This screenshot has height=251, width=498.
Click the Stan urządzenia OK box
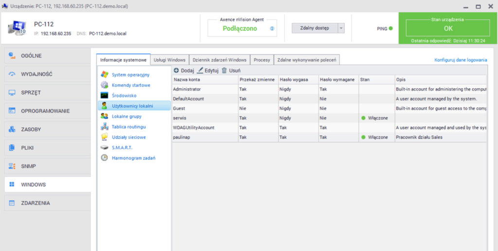pos(448,28)
